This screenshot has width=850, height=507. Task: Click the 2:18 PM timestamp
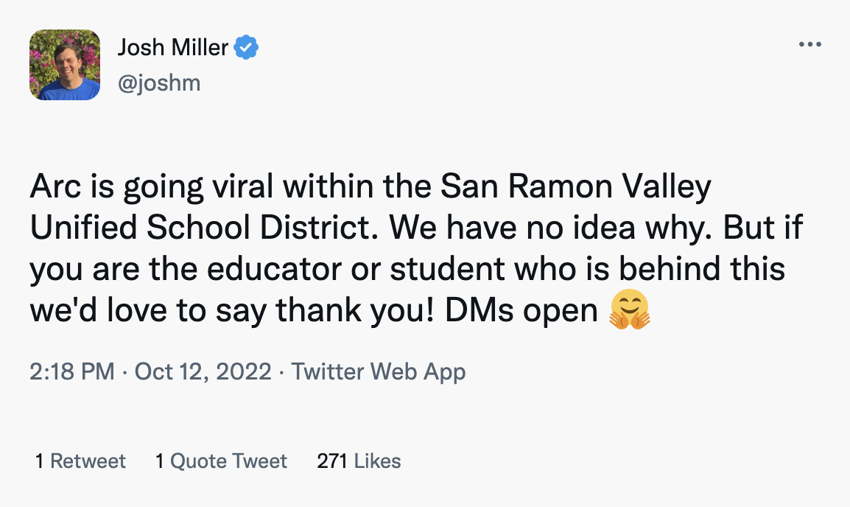(72, 371)
